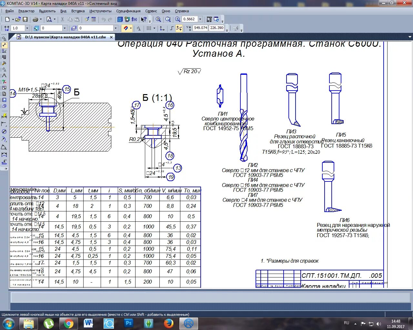
Task: Open Инструменты menu
Action: [100, 11]
